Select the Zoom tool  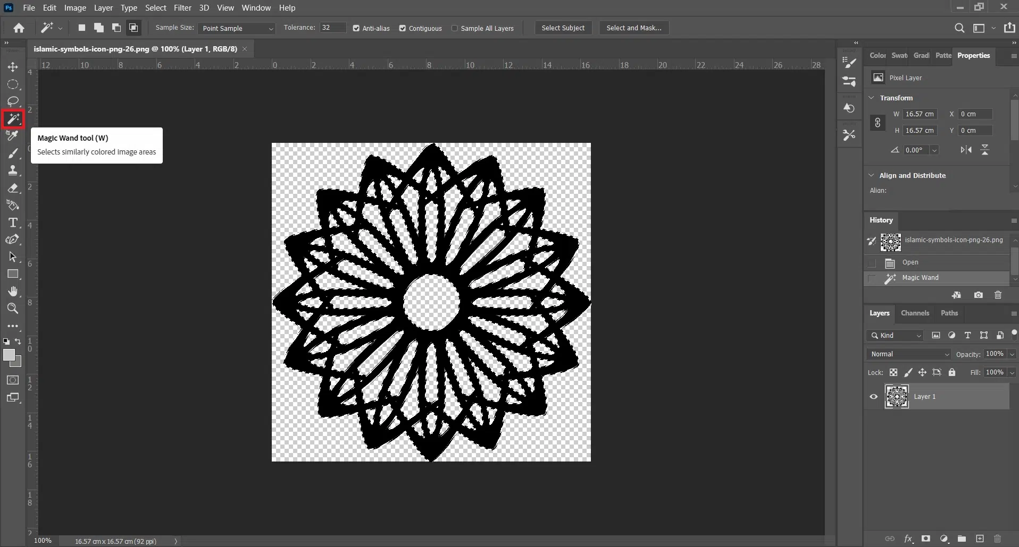coord(13,309)
